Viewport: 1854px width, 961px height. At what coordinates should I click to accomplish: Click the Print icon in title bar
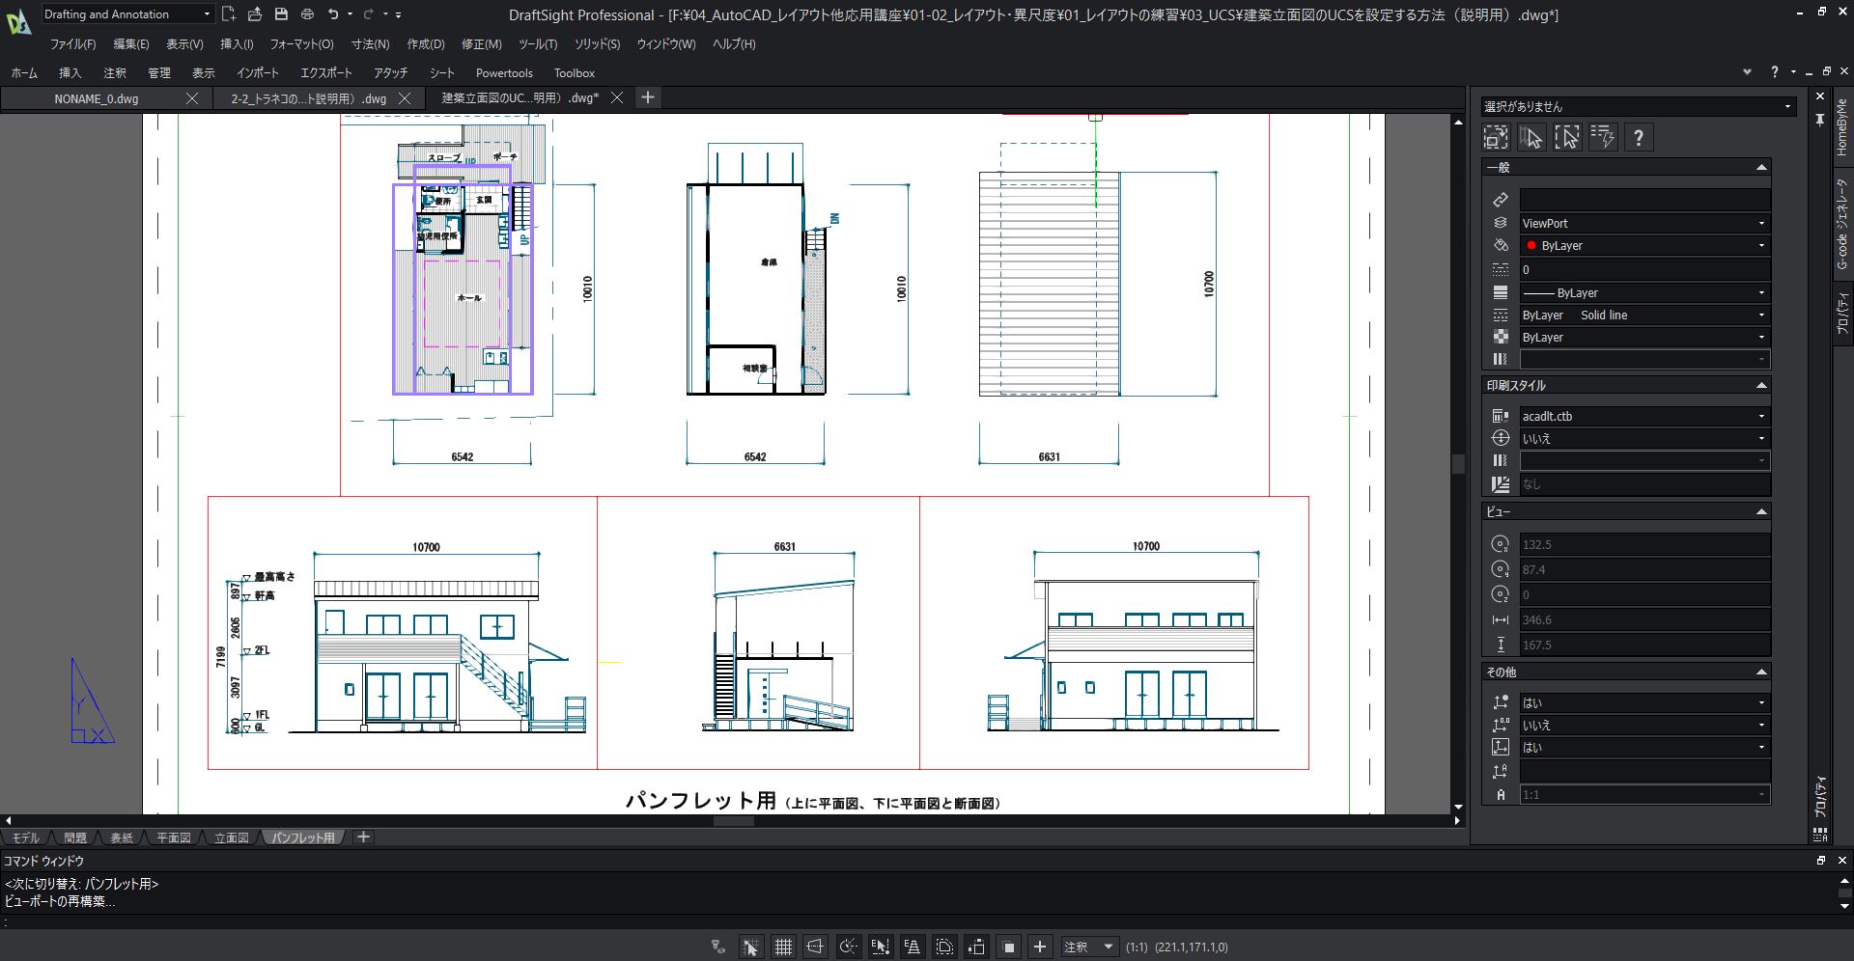pos(307,14)
